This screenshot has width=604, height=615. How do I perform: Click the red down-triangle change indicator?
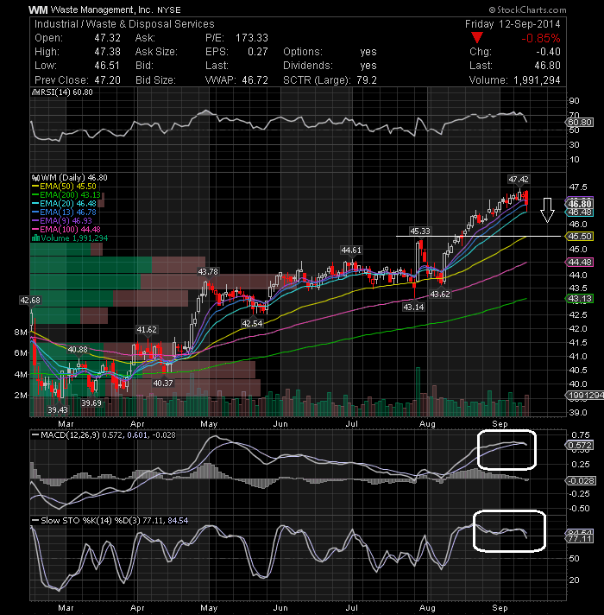[476, 38]
